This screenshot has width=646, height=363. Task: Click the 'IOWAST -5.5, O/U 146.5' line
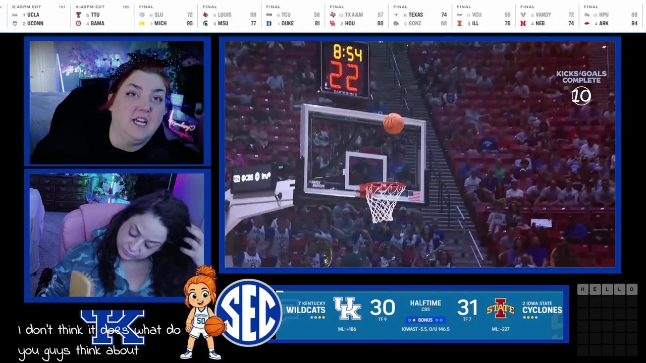click(425, 329)
